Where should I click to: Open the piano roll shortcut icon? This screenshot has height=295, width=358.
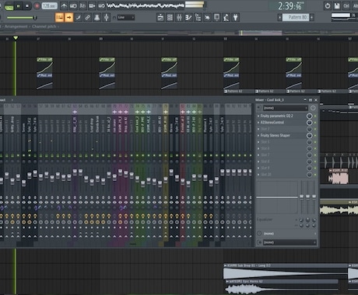pos(188,17)
